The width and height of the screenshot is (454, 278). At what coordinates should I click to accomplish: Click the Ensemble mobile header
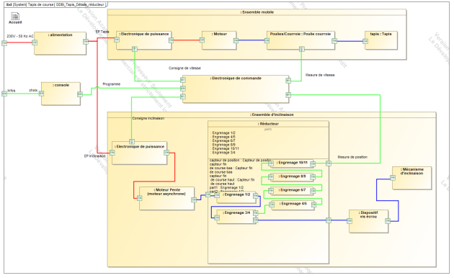(x=257, y=12)
